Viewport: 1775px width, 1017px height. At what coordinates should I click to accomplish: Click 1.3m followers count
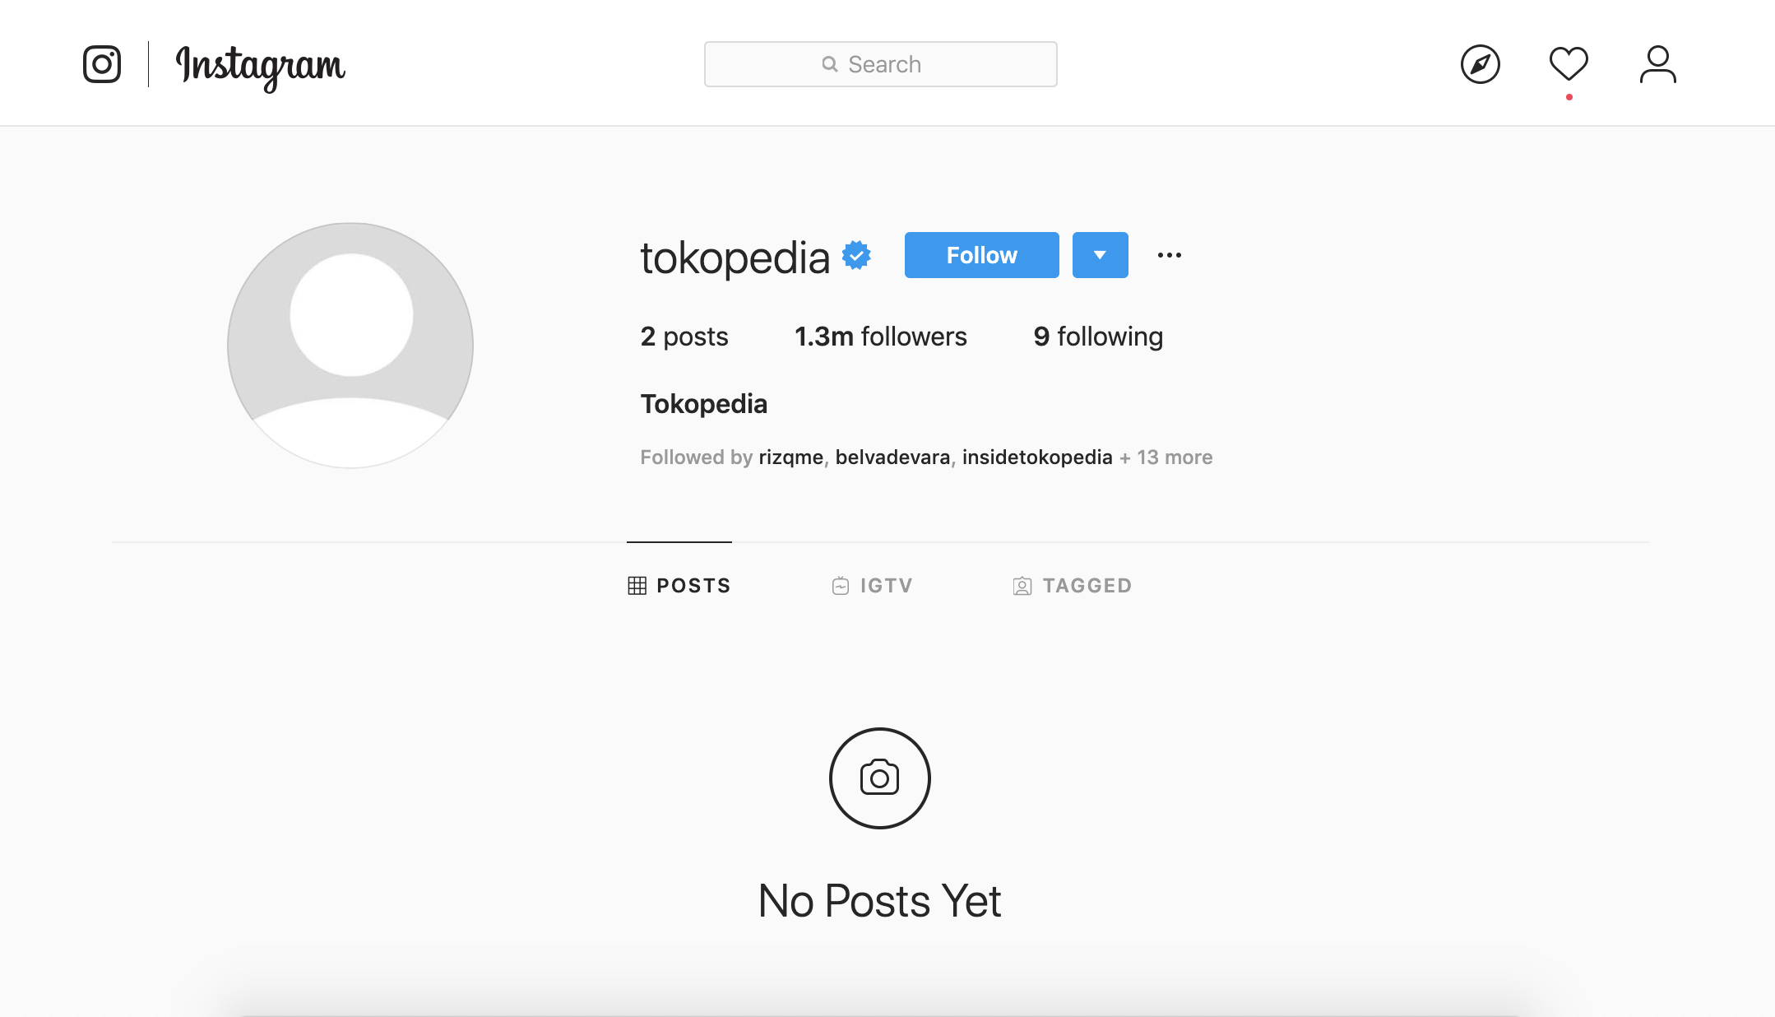click(x=880, y=336)
